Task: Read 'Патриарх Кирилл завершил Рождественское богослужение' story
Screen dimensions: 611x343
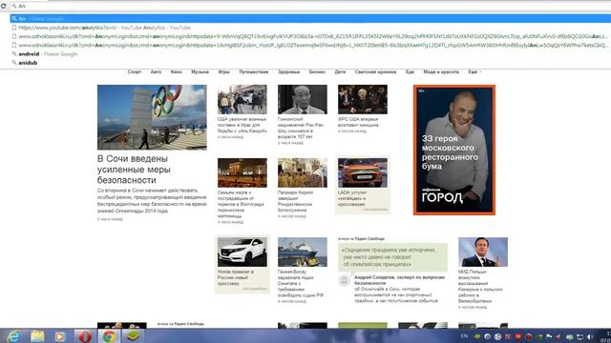Action: [295, 201]
